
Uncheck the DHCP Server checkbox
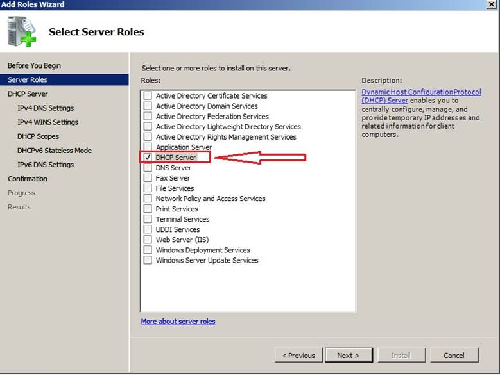(x=148, y=157)
